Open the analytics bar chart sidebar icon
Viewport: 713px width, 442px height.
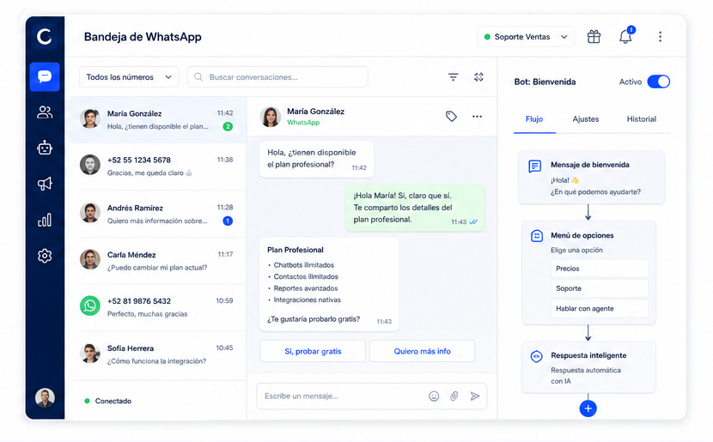45,220
